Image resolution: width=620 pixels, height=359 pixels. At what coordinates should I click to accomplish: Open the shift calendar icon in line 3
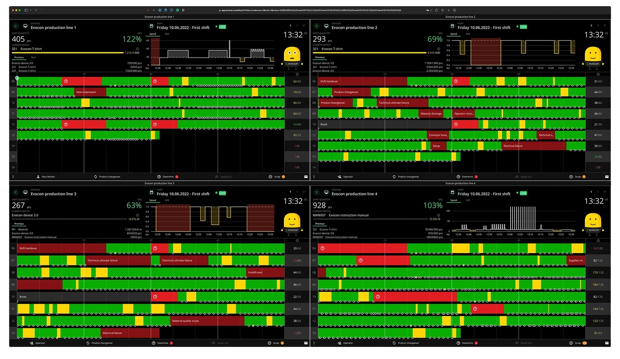(151, 193)
